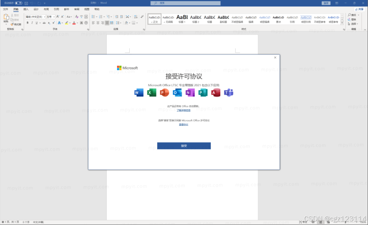Click the Teams app icon in the dialog

(x=229, y=93)
